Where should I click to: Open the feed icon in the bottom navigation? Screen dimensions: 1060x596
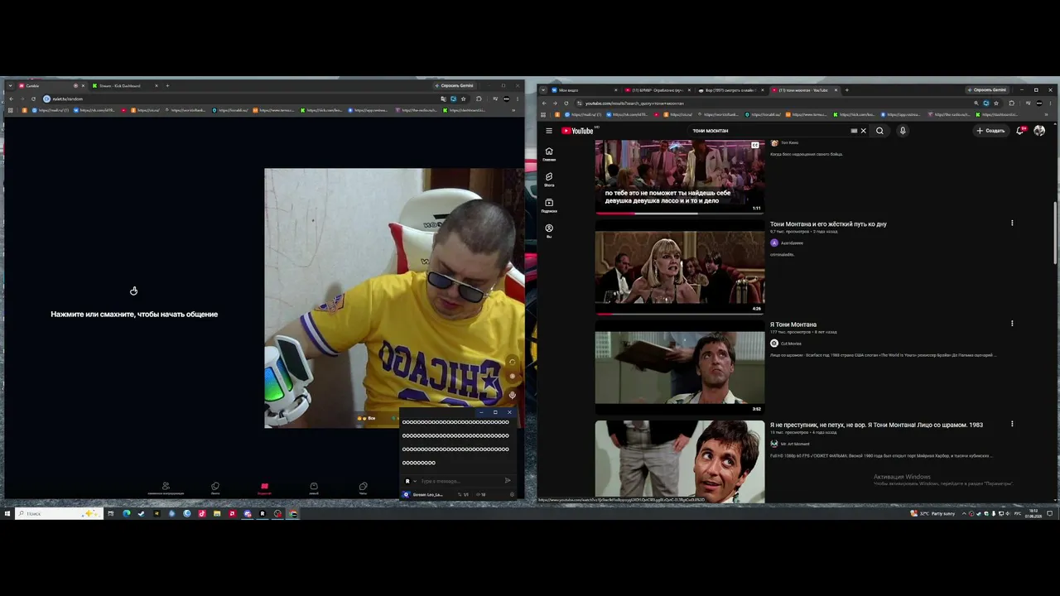point(215,488)
